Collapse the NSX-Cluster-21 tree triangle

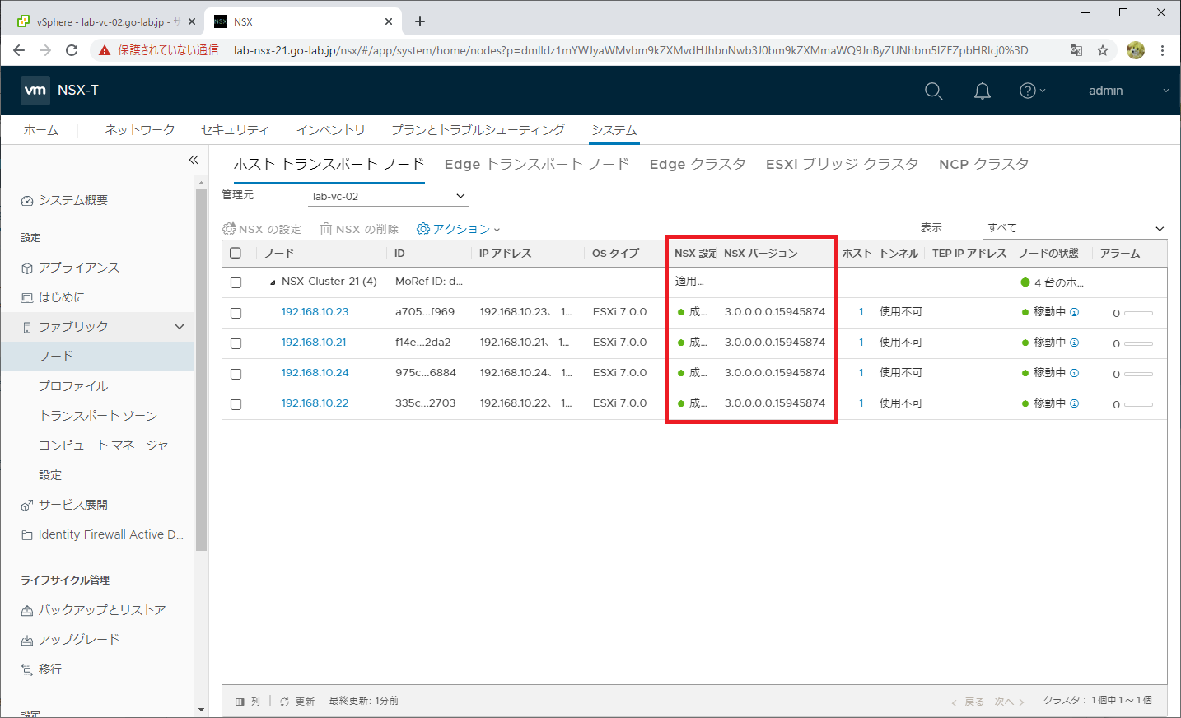pyautogui.click(x=273, y=282)
